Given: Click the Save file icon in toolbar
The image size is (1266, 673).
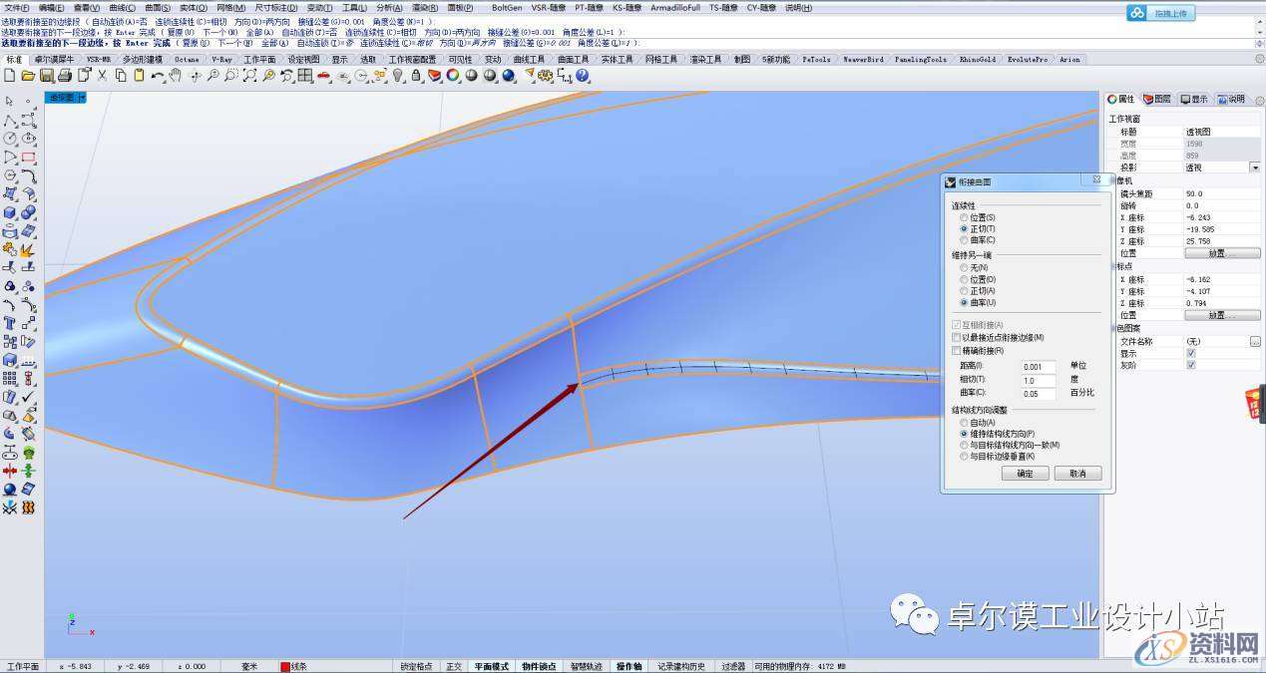Looking at the screenshot, I should (x=45, y=76).
